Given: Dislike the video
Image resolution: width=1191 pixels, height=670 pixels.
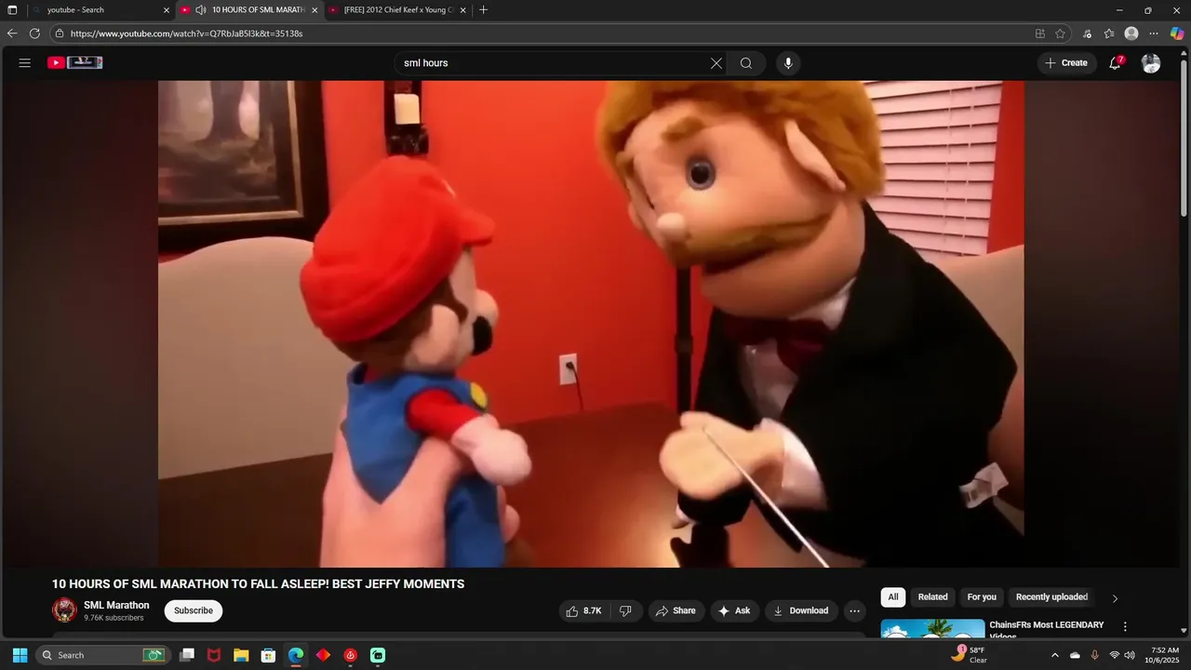Looking at the screenshot, I should point(625,610).
